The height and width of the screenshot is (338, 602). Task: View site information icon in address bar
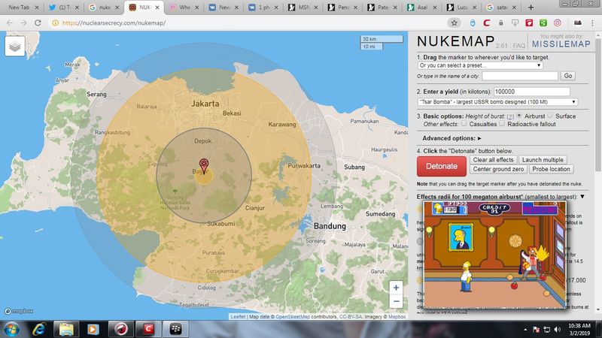(55, 23)
